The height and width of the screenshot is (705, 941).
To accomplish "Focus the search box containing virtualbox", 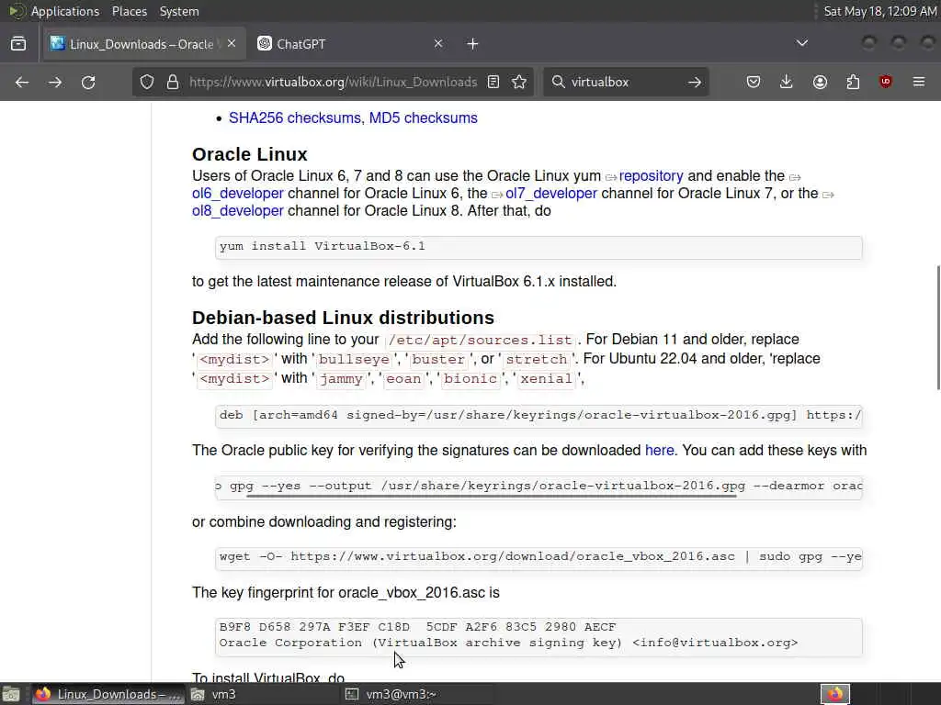I will [624, 82].
